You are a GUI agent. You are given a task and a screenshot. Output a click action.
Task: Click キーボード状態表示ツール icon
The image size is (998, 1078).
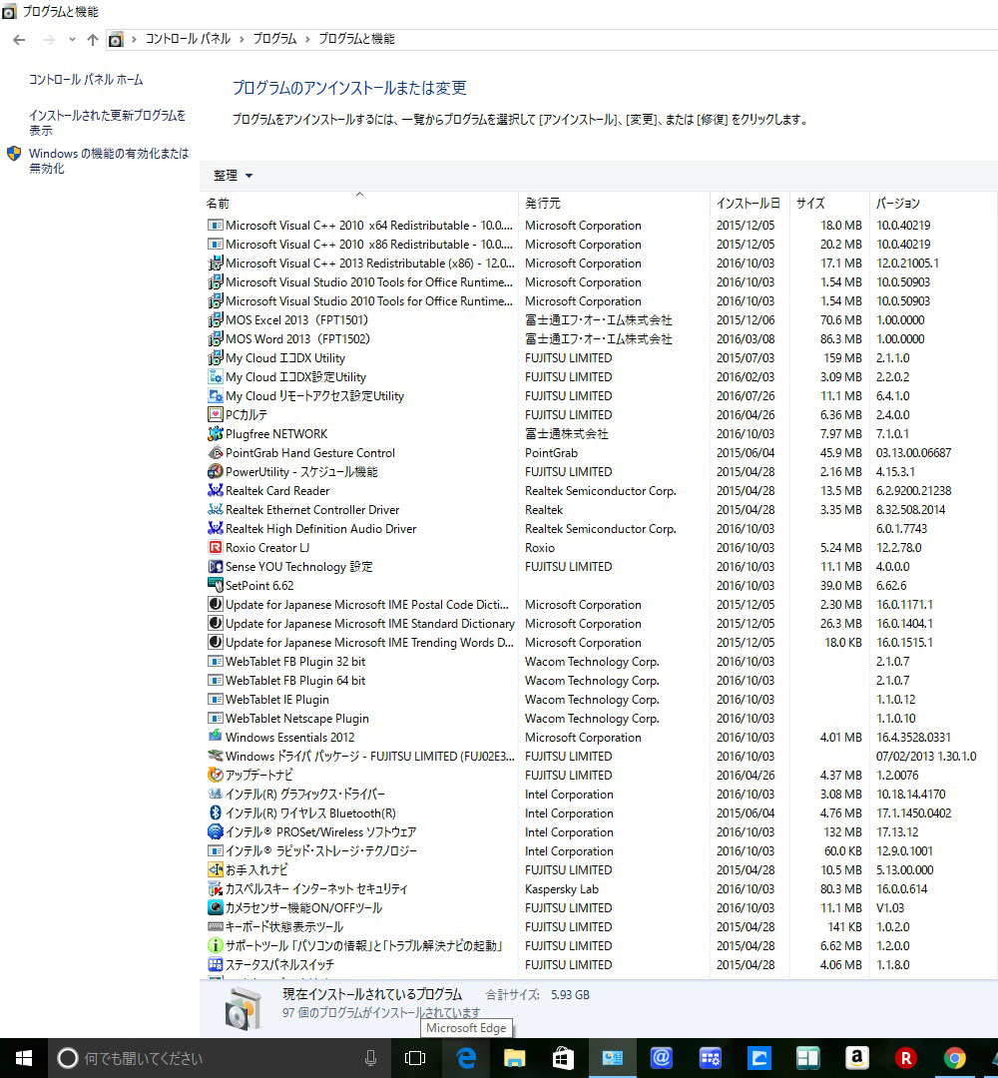216,926
